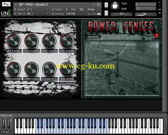Click the fence microphone picture

tap(121, 68)
